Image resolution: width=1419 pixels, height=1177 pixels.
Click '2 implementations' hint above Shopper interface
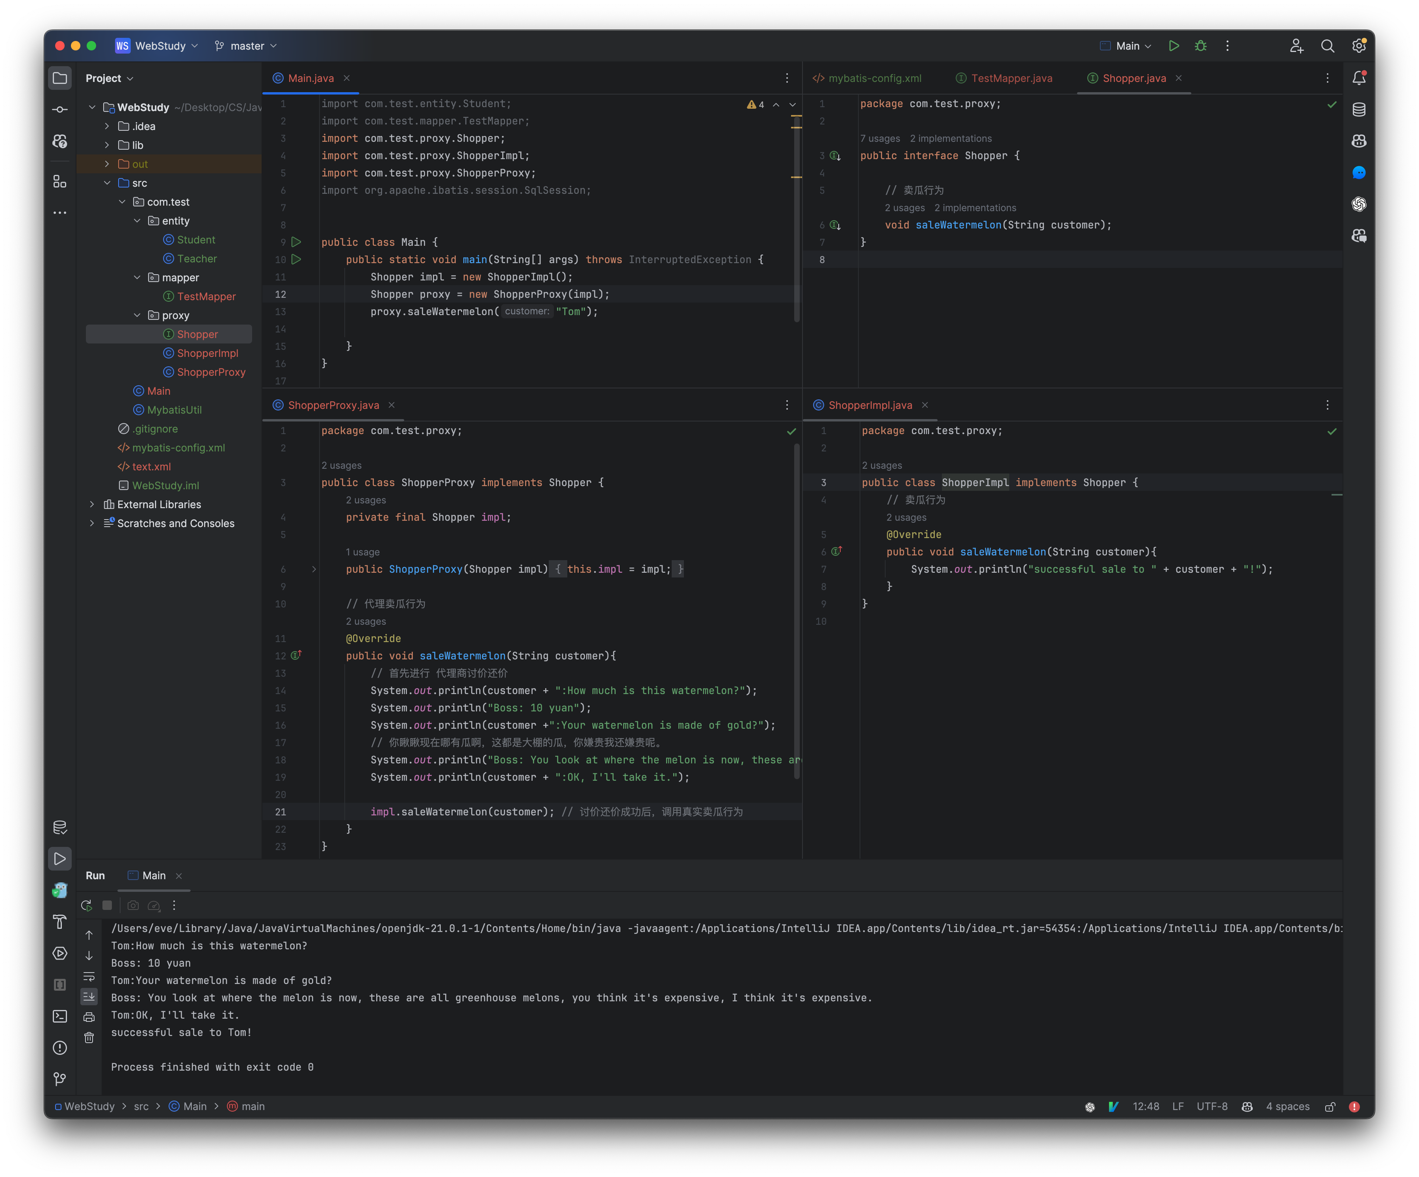click(951, 139)
